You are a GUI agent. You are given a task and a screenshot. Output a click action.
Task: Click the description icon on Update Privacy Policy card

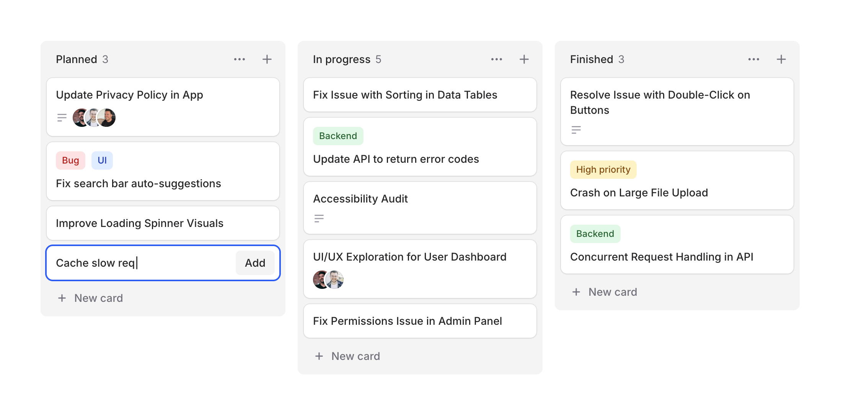tap(62, 118)
